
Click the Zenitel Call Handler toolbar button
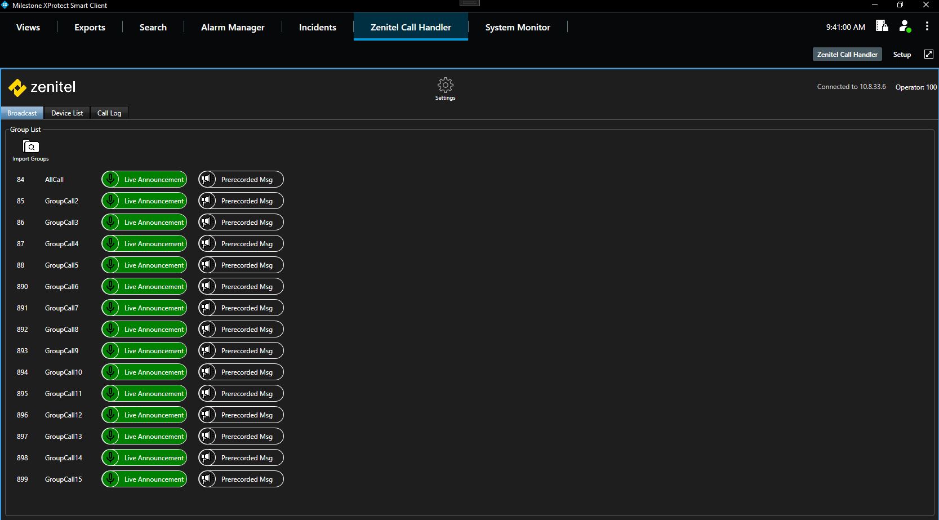point(847,55)
